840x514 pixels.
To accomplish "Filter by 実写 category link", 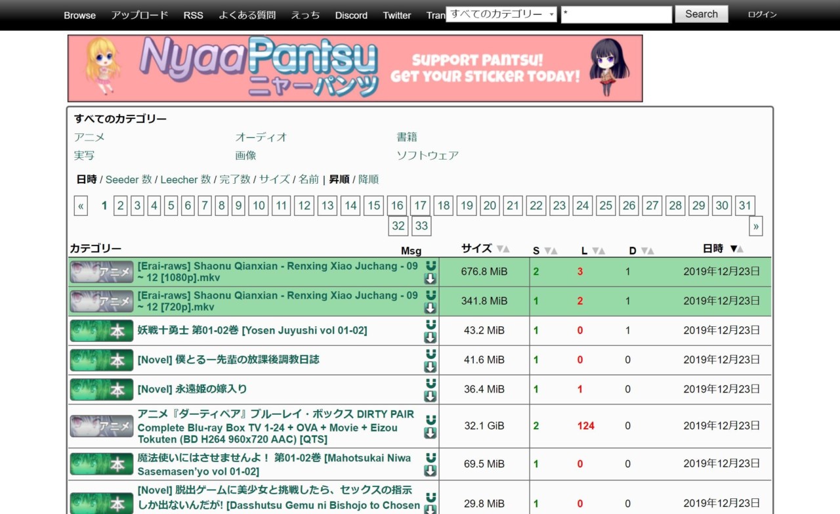I will [x=84, y=156].
